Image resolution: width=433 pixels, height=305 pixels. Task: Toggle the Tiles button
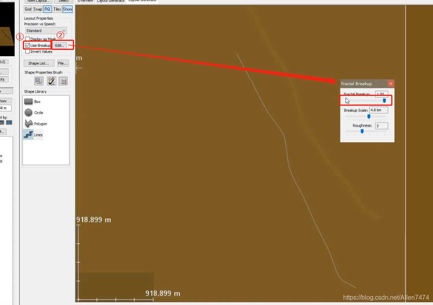(x=57, y=9)
